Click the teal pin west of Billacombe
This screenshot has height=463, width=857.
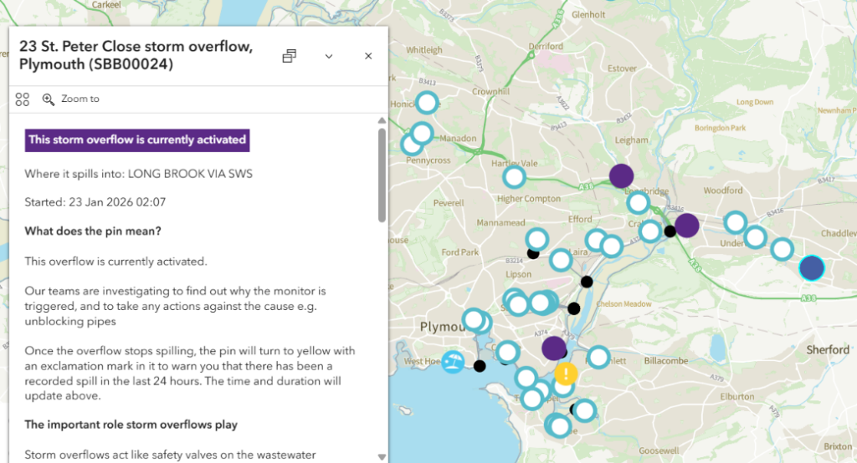tap(598, 357)
